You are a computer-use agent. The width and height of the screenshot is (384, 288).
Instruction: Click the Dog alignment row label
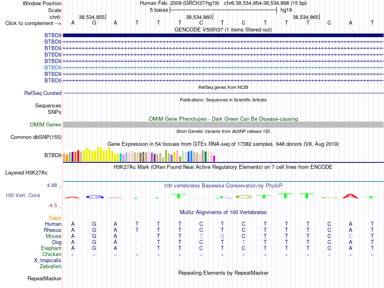tap(57, 242)
